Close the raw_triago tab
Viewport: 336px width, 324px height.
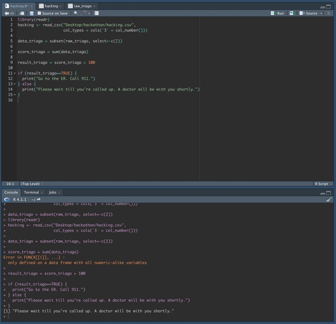pyautogui.click(x=94, y=6)
